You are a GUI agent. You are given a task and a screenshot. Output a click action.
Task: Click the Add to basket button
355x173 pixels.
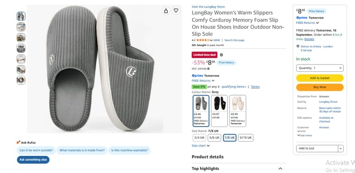[x=319, y=78]
